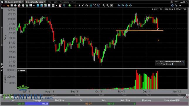Click the up arrow atop the left price strip
Image resolution: width=189 pixels, height=106 pixels.
(x=2, y=8)
